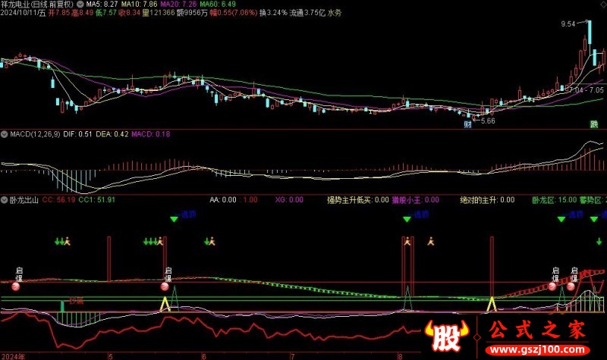The height and width of the screenshot is (360, 607).
Task: Click the 2024/10/11/五 date text
Action: coord(24,13)
